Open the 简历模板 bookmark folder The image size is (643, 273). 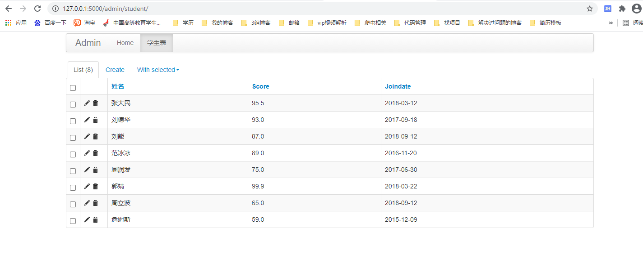click(546, 22)
